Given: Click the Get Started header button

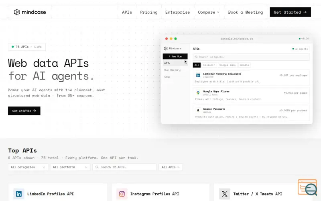Looking at the screenshot, I should (290, 12).
